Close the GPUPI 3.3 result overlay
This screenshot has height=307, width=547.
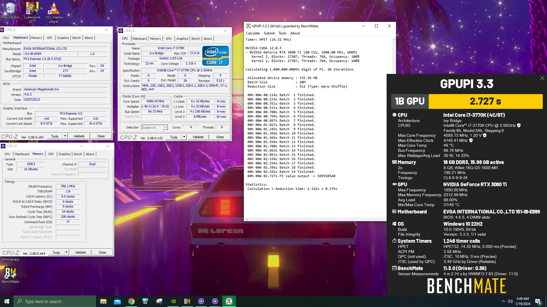542,78
